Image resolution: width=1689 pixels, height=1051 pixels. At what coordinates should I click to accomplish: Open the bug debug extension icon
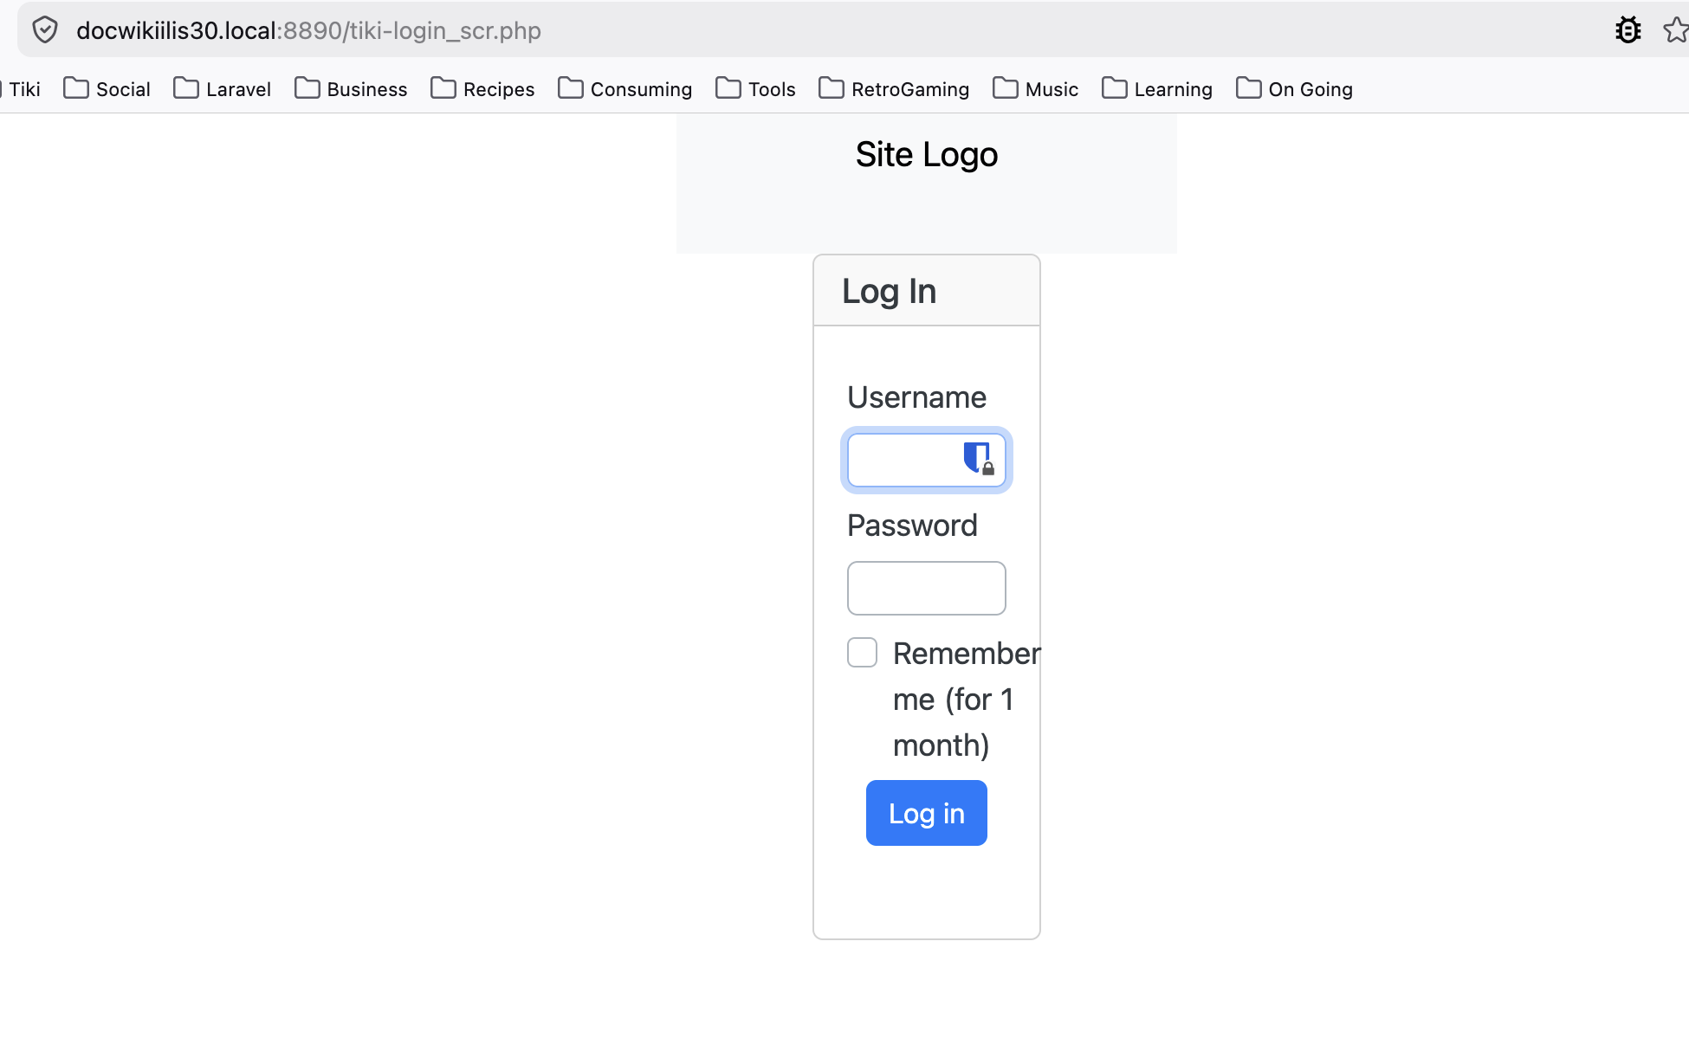(x=1628, y=30)
